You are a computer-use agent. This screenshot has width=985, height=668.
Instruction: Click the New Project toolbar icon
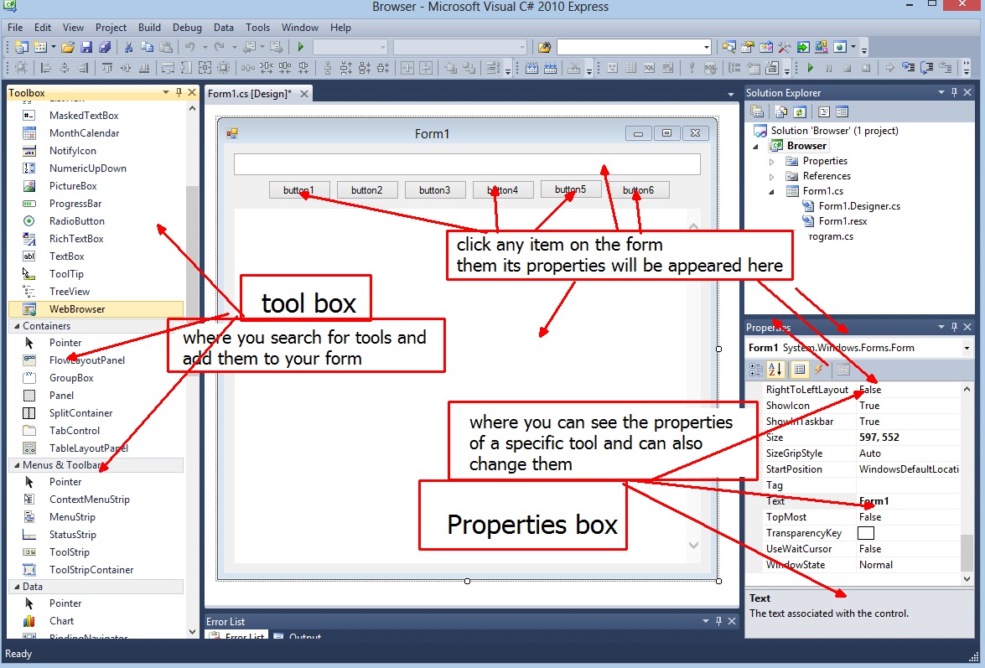[x=21, y=47]
